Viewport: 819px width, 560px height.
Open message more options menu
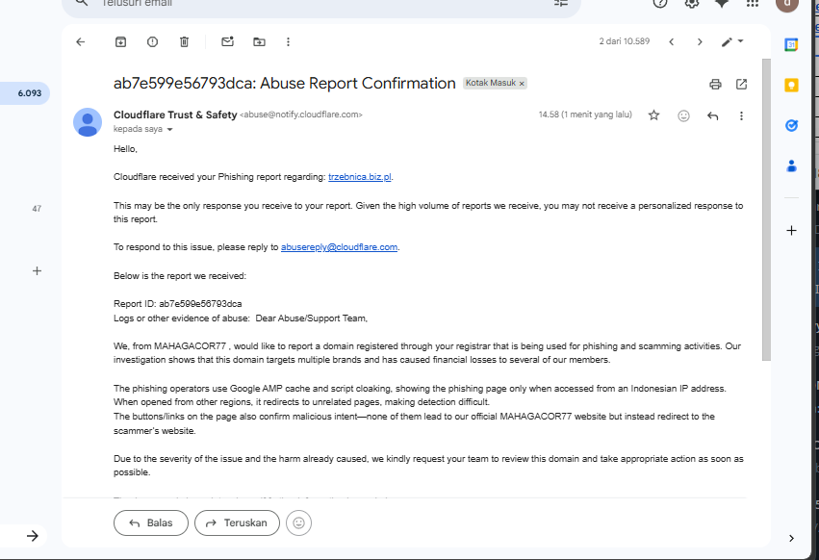coord(741,115)
